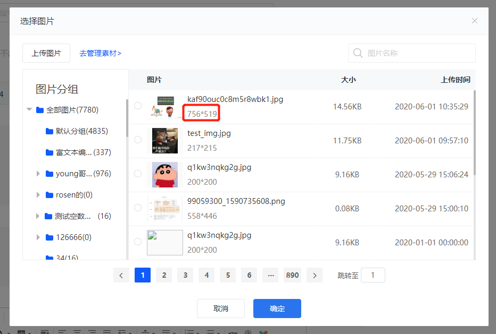Select the rosen的(0) folder
Viewport: 496px width, 334px height.
pos(74,195)
